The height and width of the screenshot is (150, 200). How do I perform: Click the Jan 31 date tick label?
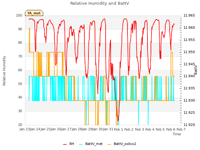coord(108,129)
